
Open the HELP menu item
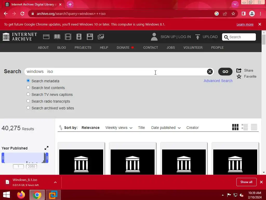click(x=104, y=48)
